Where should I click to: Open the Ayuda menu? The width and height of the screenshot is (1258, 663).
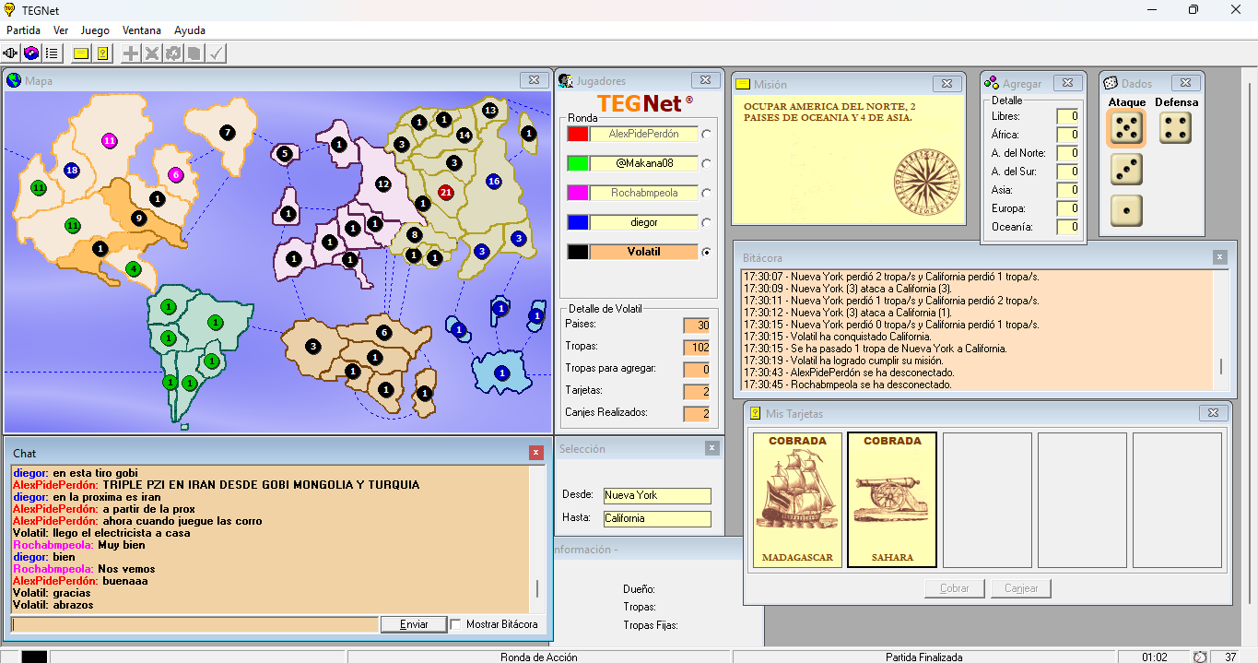(x=190, y=30)
